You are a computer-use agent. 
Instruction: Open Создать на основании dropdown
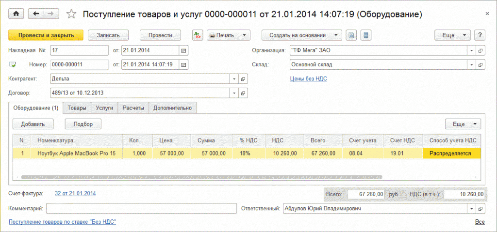[301, 35]
